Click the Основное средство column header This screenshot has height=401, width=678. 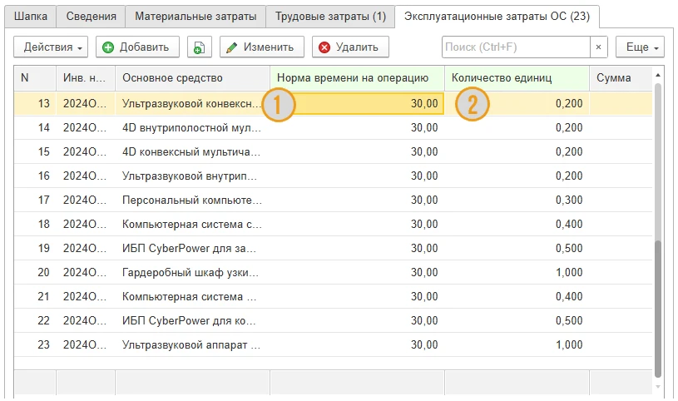tap(192, 78)
